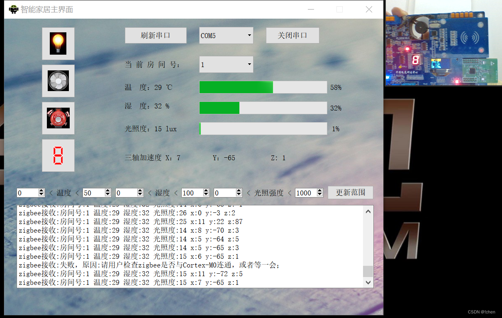Toggle the fan icon button

58,81
